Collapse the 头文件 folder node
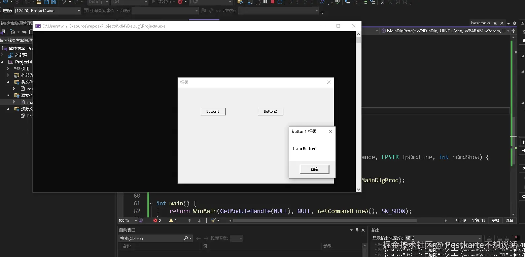The height and width of the screenshot is (257, 525). [8, 82]
